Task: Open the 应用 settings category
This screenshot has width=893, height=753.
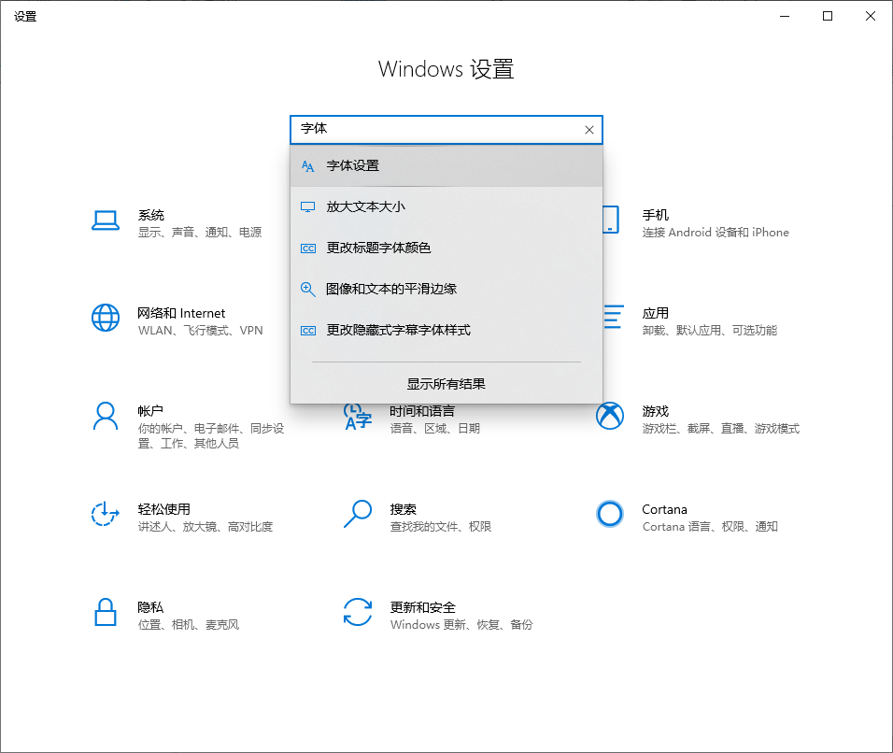Action: [656, 313]
